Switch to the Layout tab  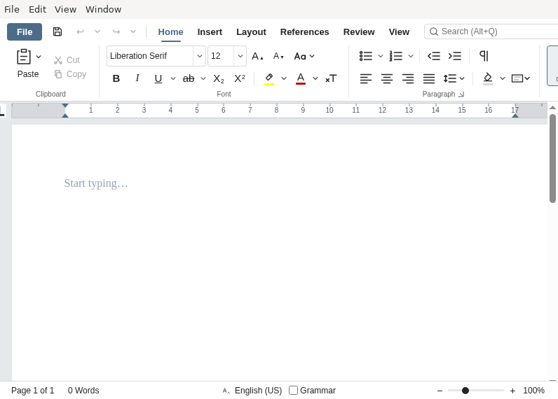point(251,32)
